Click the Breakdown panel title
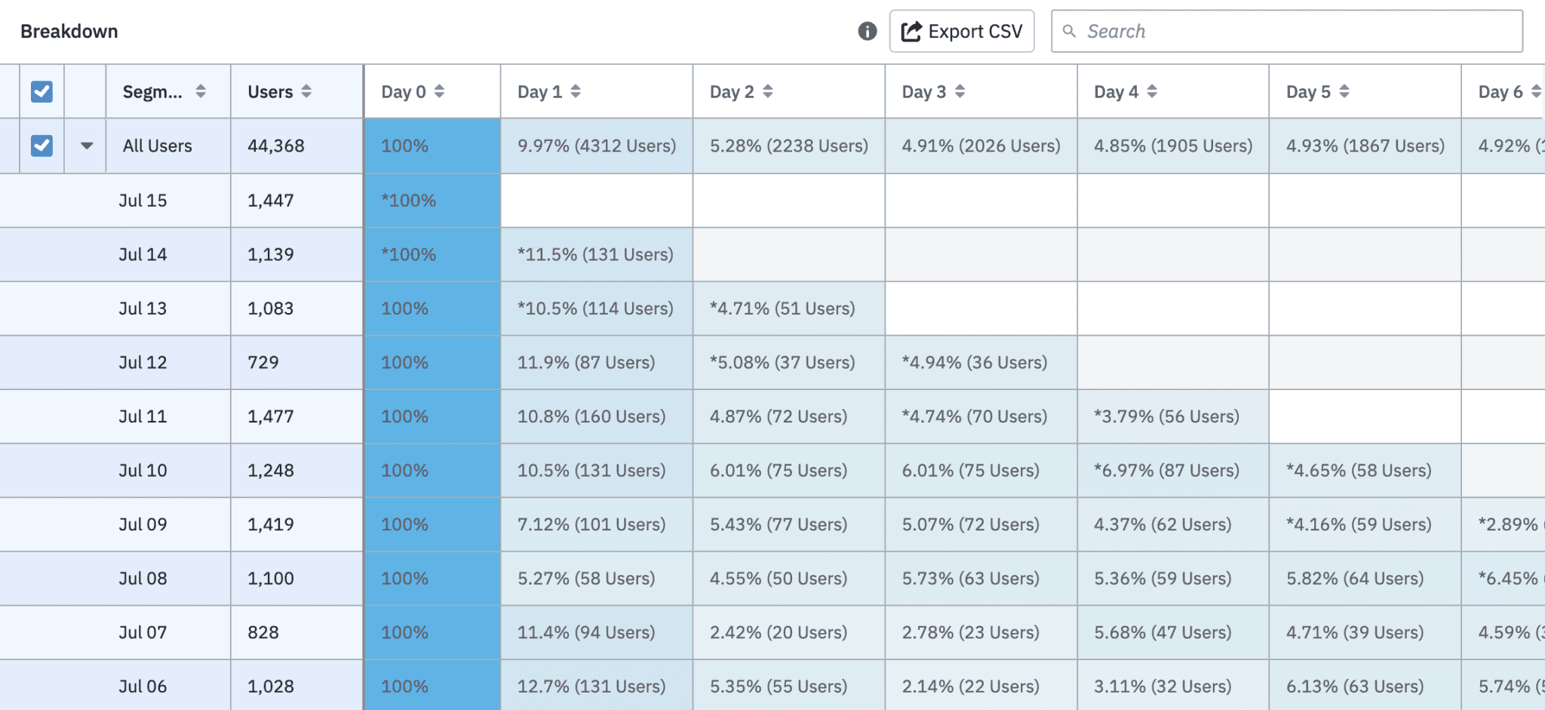The width and height of the screenshot is (1545, 710). point(69,31)
